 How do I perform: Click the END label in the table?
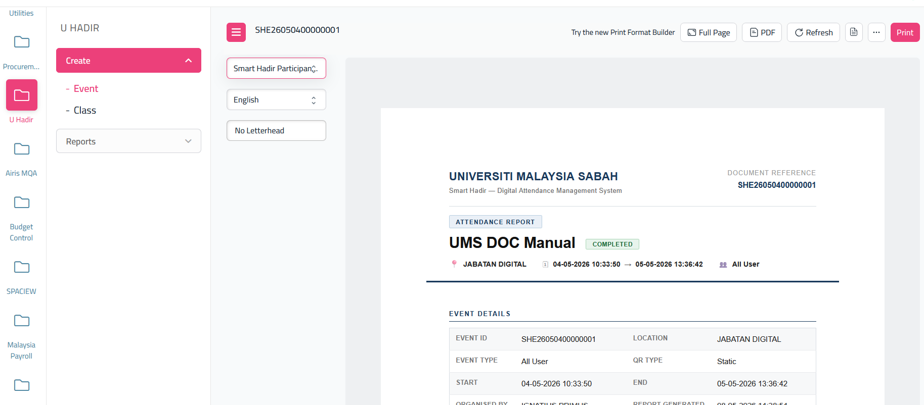(640, 383)
